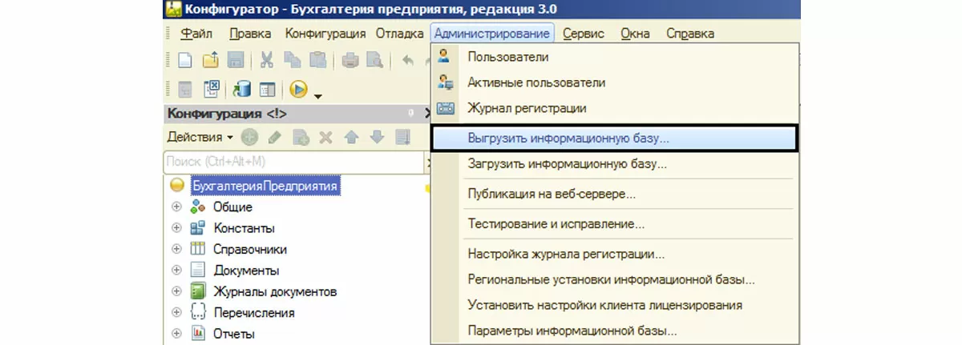Screen dimensions: 962x345
Task: Open the Действия dropdown menu
Action: click(x=200, y=137)
